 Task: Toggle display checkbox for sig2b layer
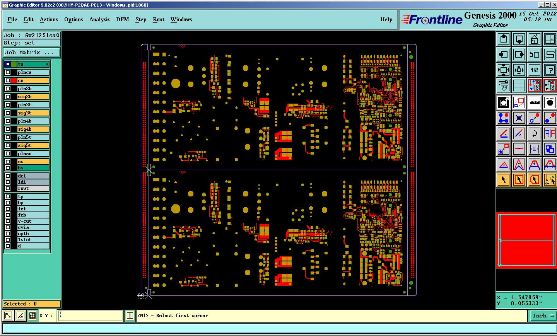(x=8, y=97)
